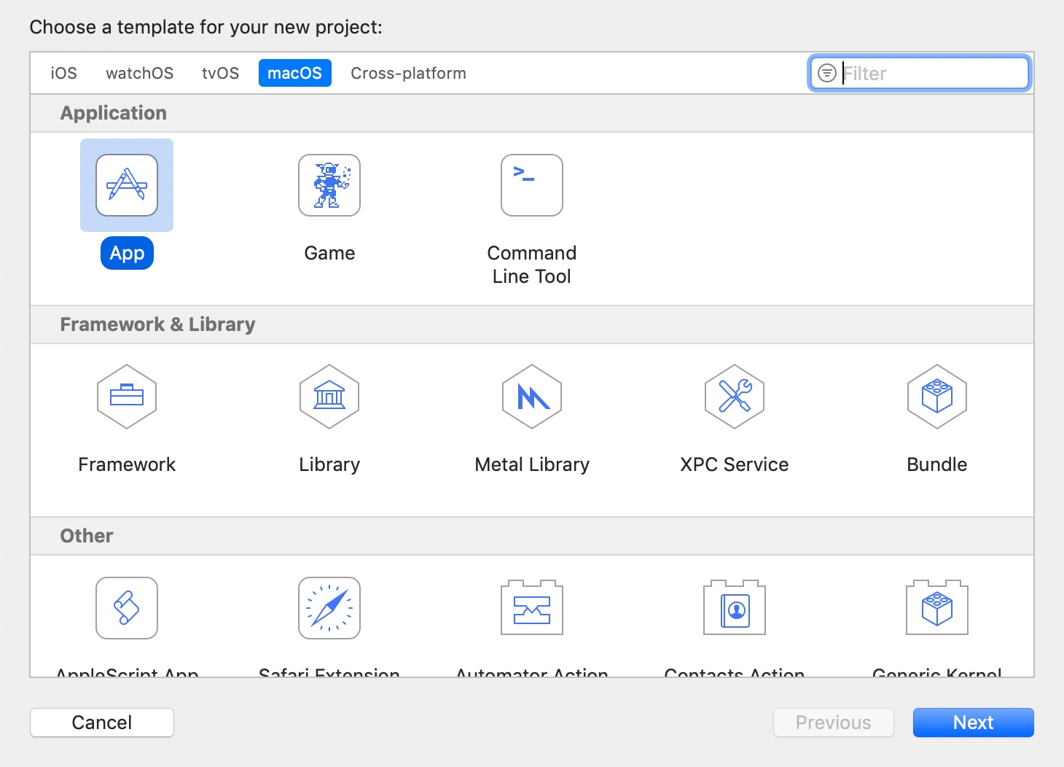This screenshot has width=1064, height=767.
Task: Choose the AppleScript App scroll icon
Action: click(x=127, y=608)
